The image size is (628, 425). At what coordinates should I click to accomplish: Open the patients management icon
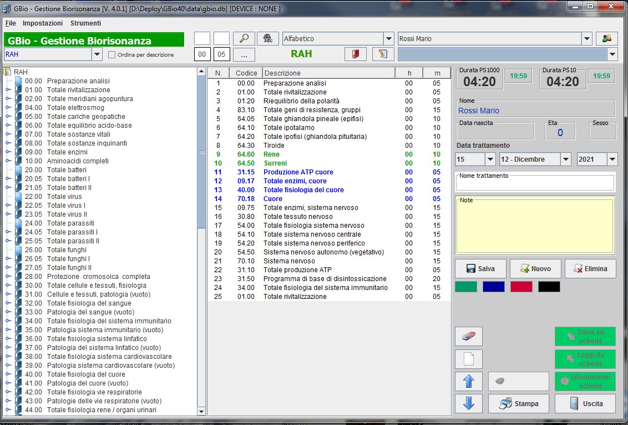pyautogui.click(x=607, y=38)
